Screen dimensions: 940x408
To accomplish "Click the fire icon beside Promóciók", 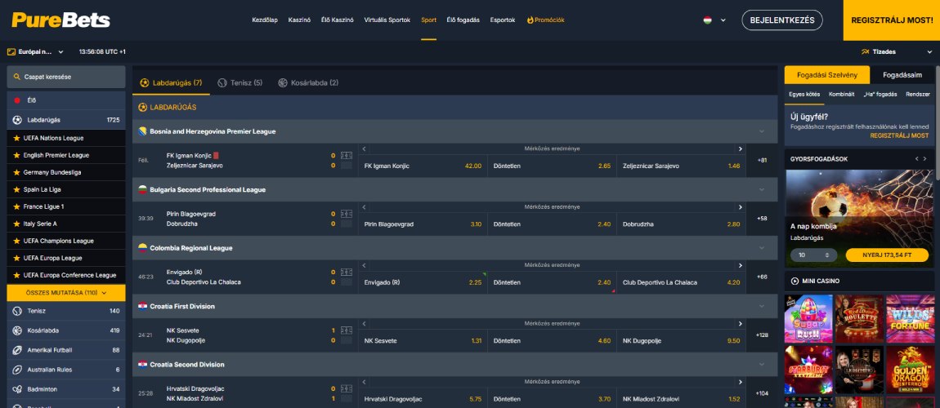I will tap(530, 20).
